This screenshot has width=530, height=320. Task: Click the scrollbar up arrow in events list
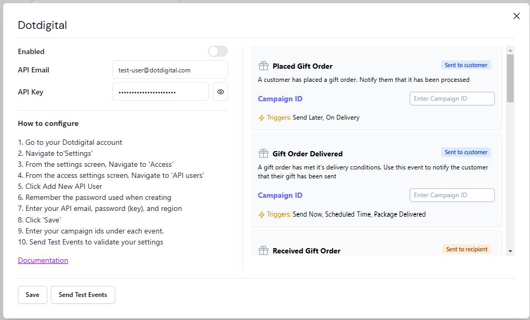point(510,50)
